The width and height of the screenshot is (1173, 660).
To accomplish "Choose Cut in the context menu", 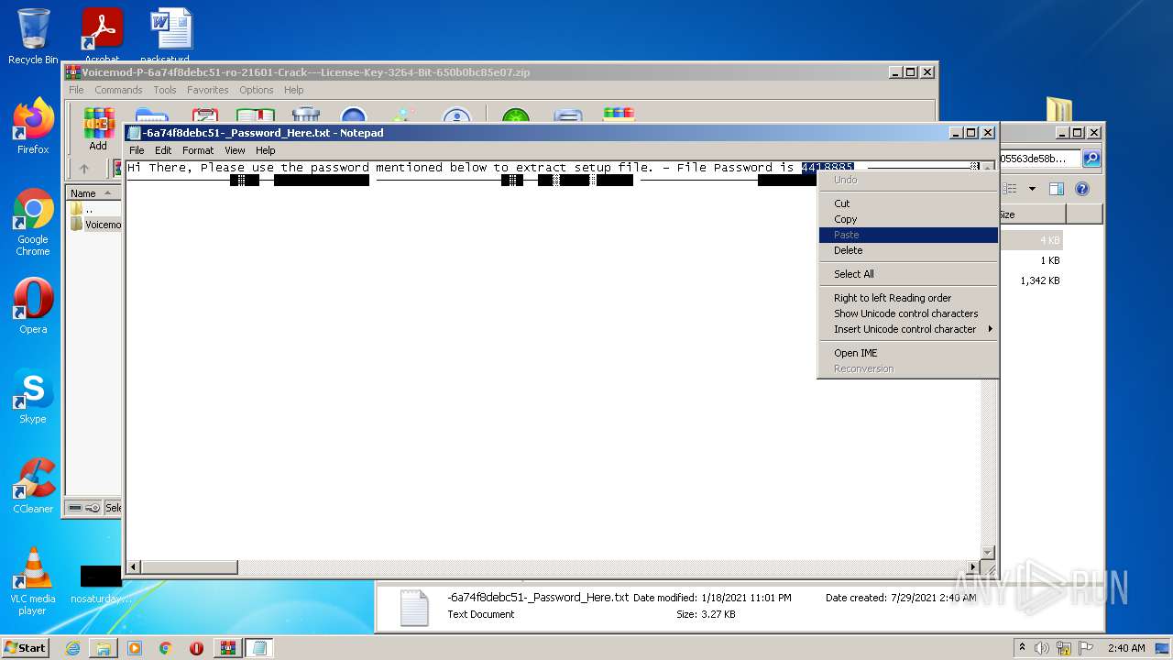I will point(906,203).
